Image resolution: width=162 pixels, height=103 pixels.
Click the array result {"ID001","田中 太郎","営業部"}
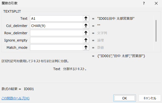pyautogui.click(x=121, y=56)
